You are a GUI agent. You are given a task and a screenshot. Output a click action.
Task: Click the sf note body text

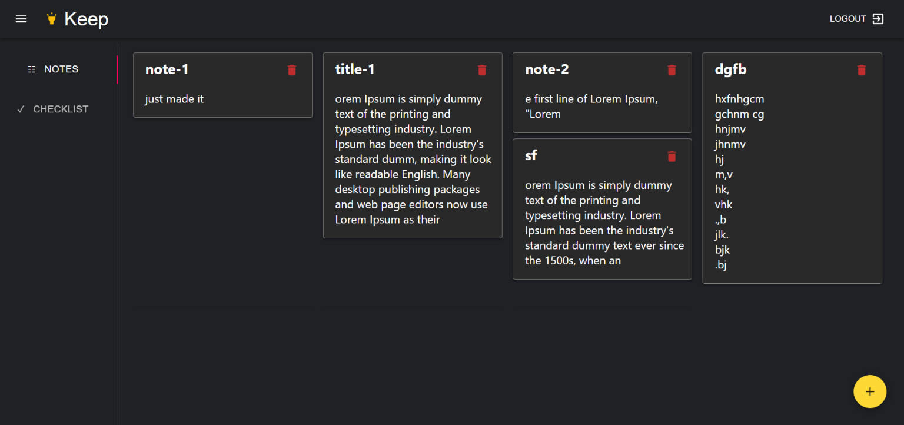(x=604, y=223)
